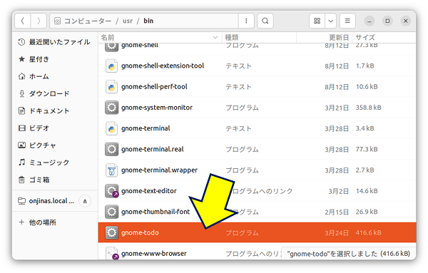Select gnome-text-editor file name

[x=149, y=191]
